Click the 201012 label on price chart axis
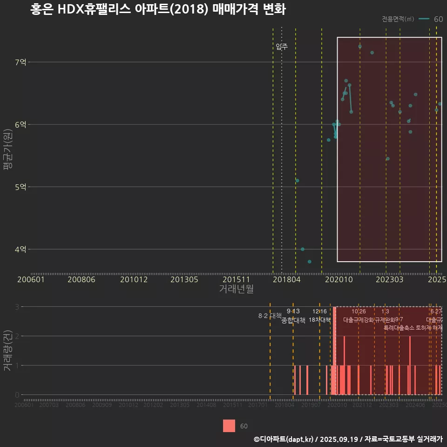This screenshot has height=447, width=447. 134,279
